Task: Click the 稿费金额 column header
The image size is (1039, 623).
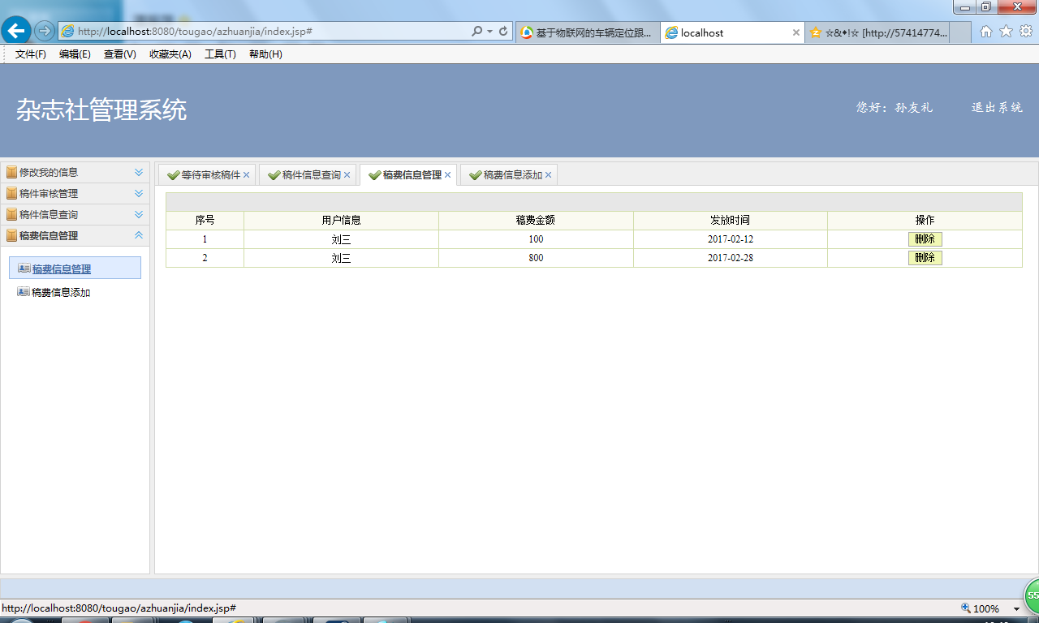Action: pyautogui.click(x=536, y=220)
